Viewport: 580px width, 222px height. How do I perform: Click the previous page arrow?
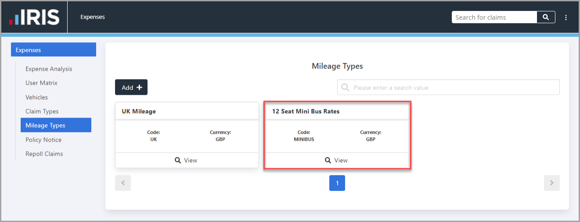123,183
